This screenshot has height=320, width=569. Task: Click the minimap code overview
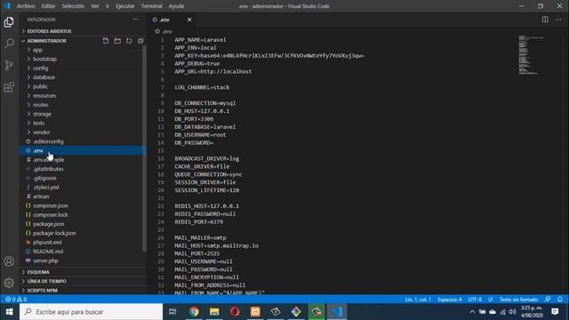pyautogui.click(x=532, y=55)
